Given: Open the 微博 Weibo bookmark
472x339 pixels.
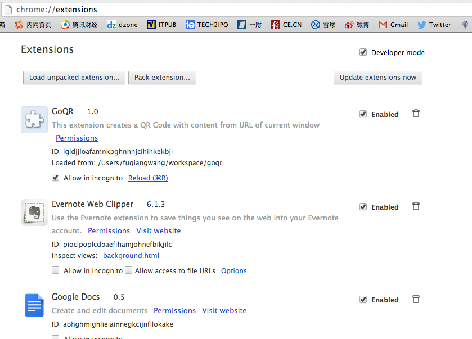Looking at the screenshot, I should 357,25.
